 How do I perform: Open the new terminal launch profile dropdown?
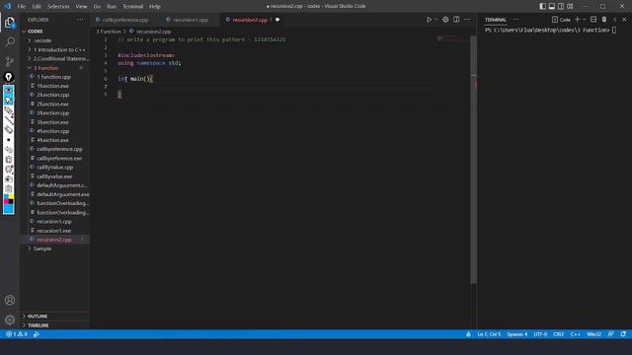point(584,20)
